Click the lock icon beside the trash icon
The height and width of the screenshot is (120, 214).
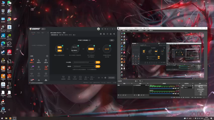point(104,34)
